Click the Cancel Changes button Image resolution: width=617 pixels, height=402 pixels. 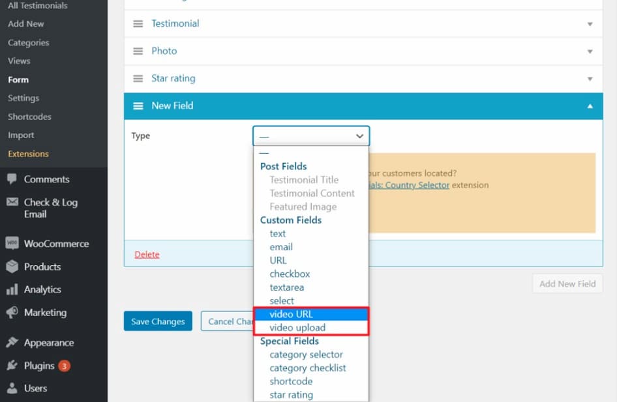click(x=227, y=321)
